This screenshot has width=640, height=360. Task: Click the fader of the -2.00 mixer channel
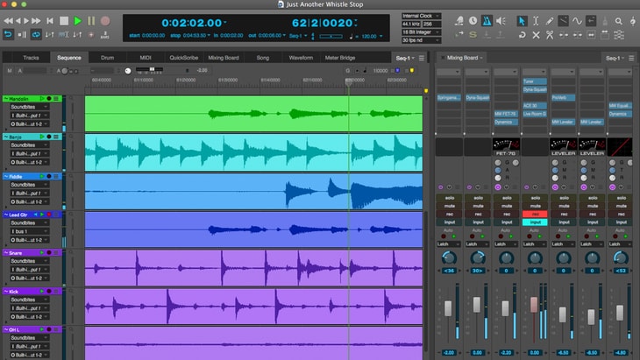click(448, 308)
